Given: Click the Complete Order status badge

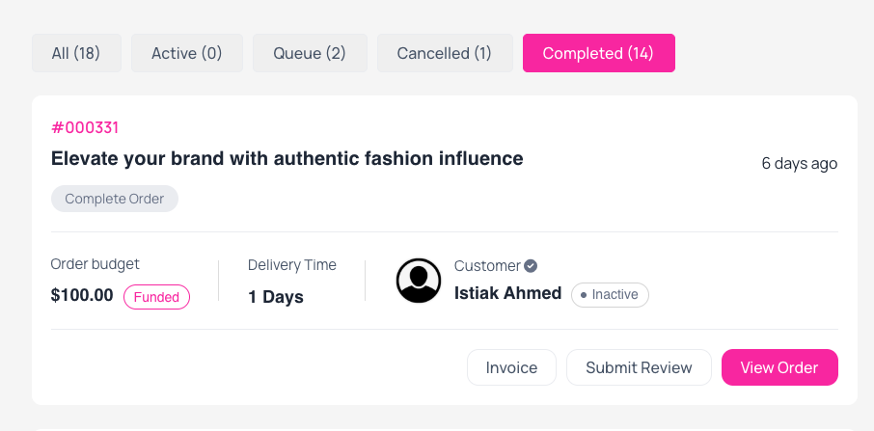Looking at the screenshot, I should pyautogui.click(x=114, y=199).
